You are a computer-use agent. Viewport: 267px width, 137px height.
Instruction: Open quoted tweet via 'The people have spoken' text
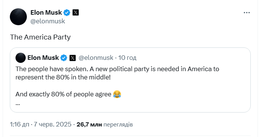(x=117, y=69)
